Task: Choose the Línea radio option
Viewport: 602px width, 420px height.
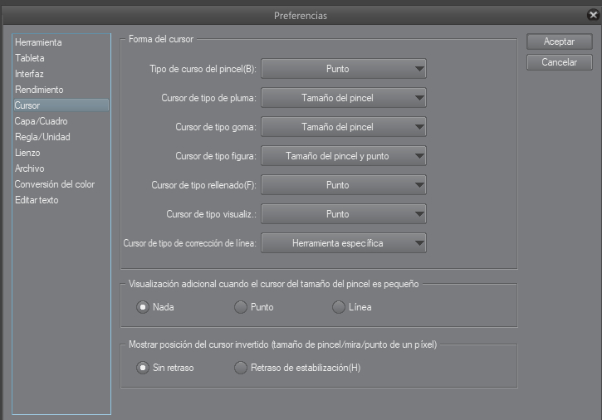Action: 339,307
